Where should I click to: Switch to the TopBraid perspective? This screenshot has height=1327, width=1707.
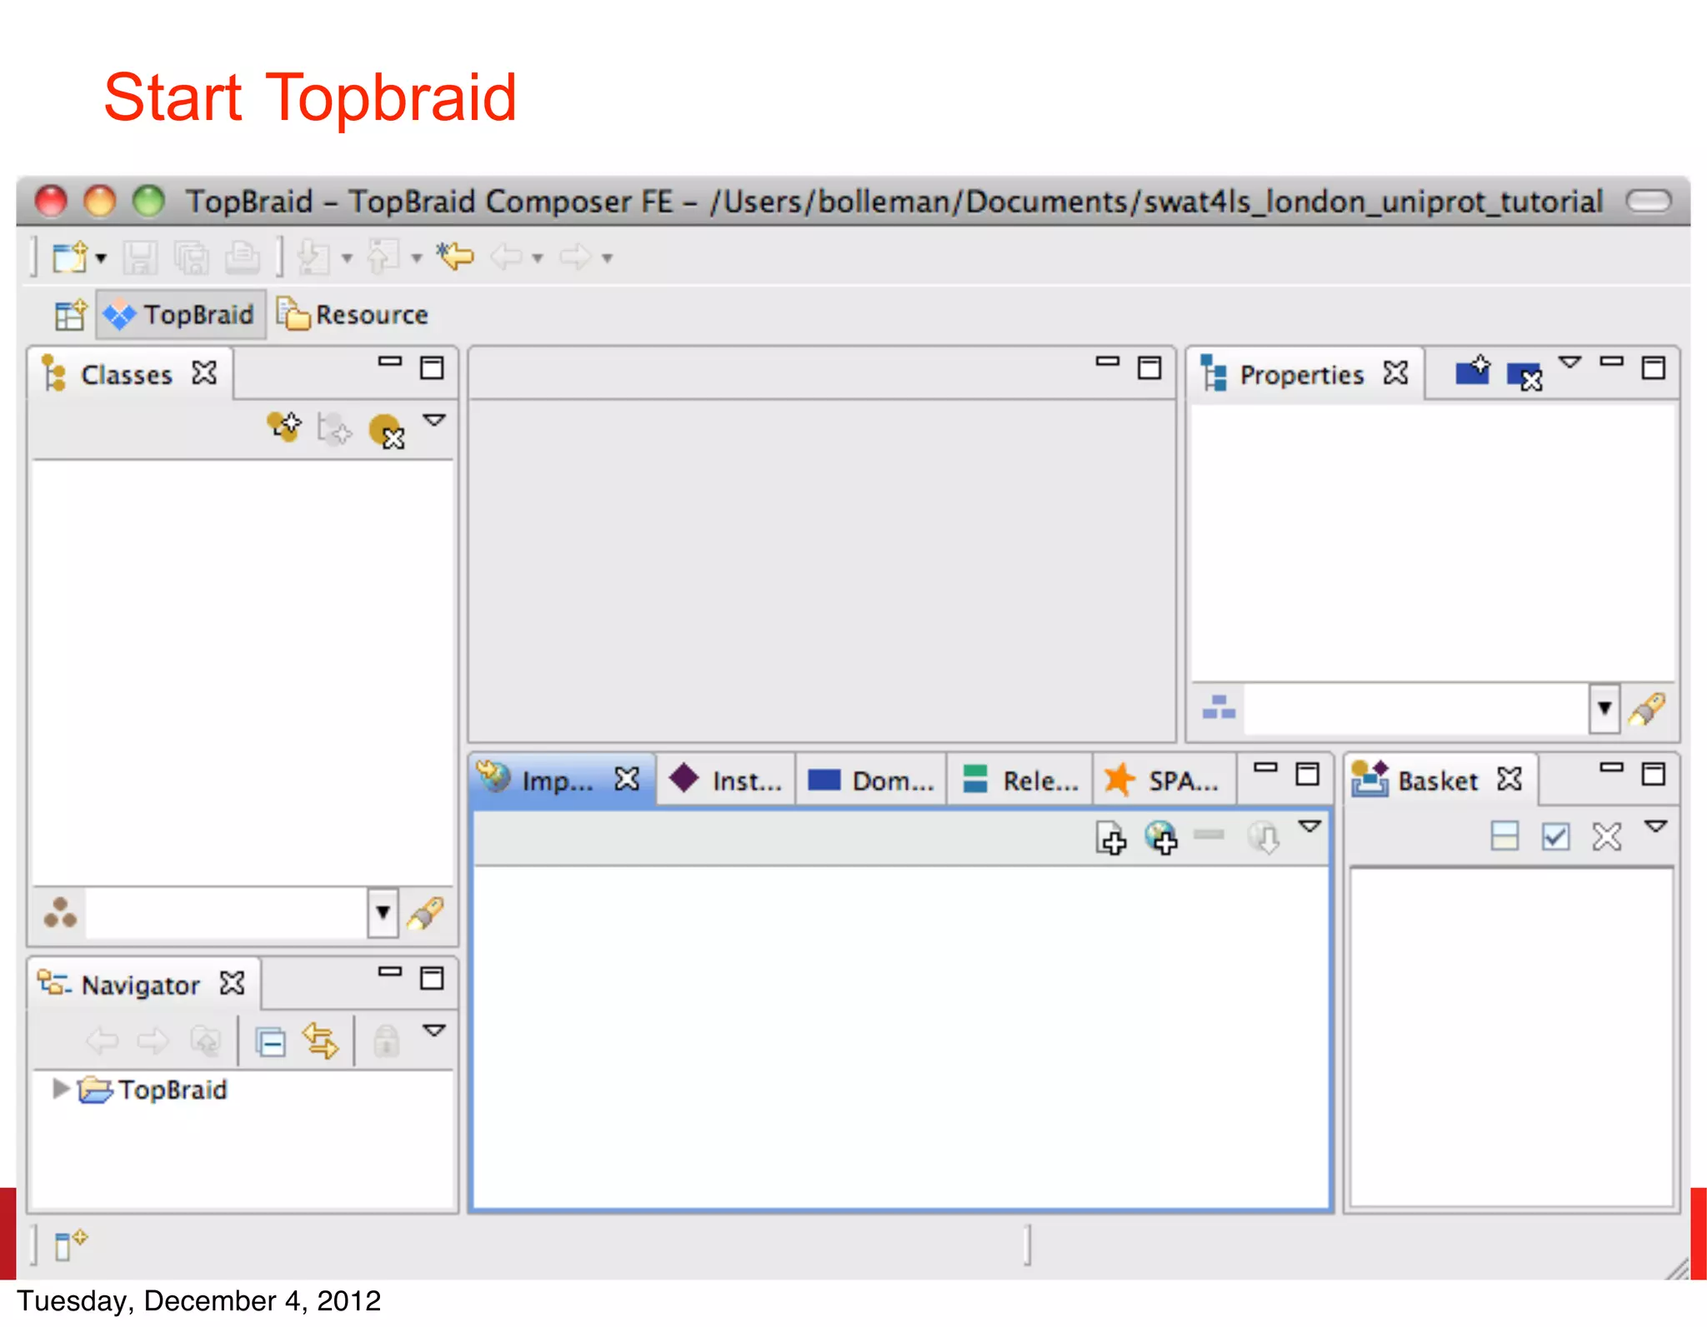point(180,315)
